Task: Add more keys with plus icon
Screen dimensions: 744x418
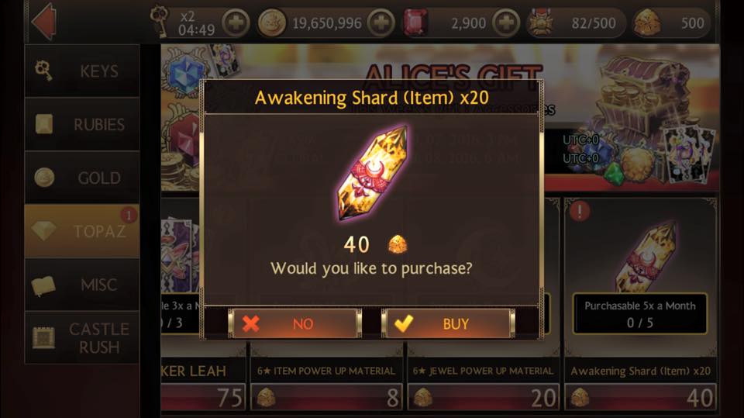Action: point(236,22)
